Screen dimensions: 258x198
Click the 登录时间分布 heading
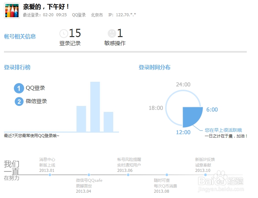point(154,67)
